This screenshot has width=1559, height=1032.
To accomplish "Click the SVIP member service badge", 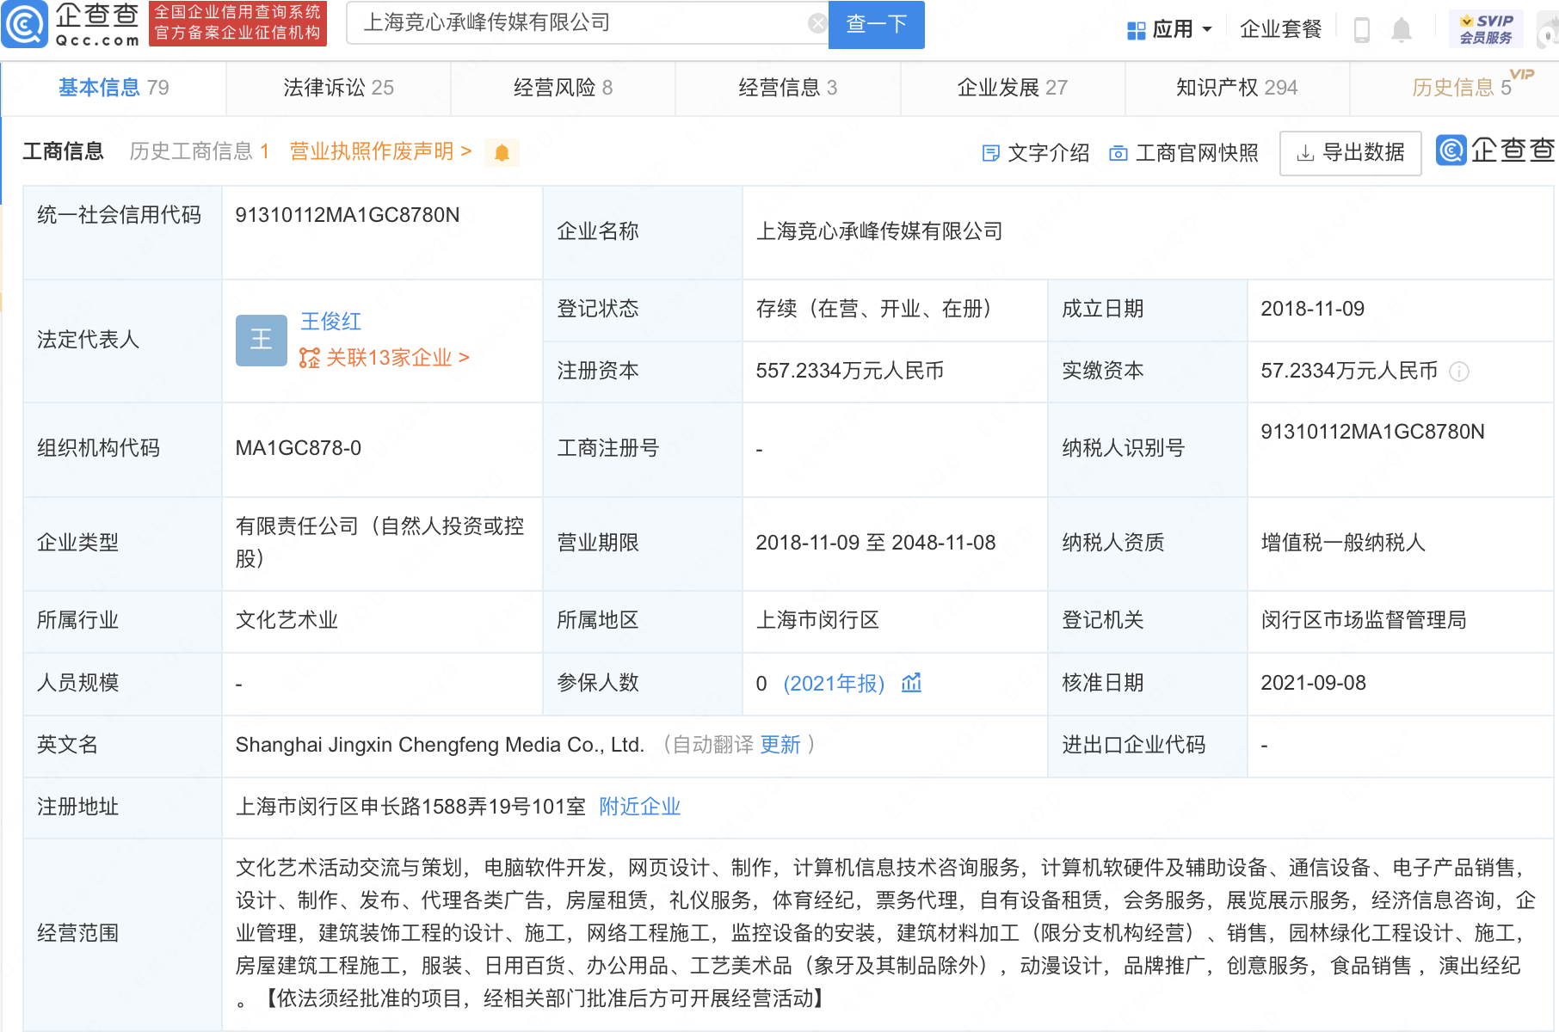I will point(1486,29).
